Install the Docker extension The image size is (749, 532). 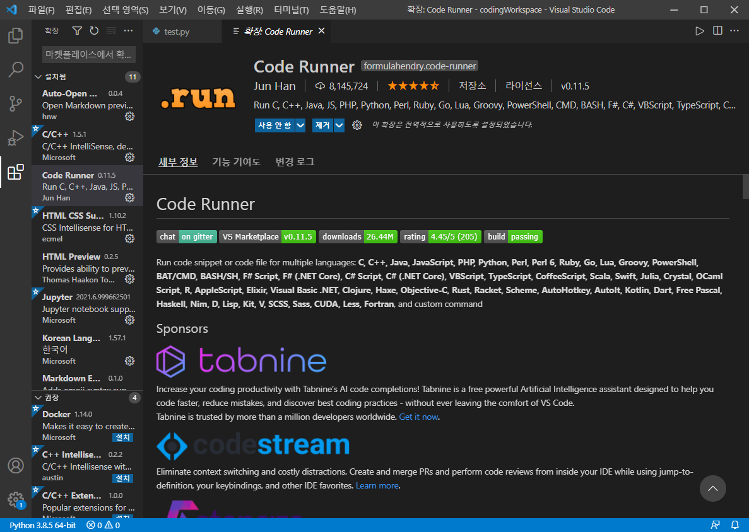coord(123,437)
